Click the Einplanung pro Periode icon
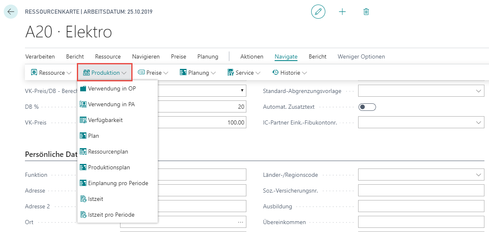This screenshot has height=232, width=489. 83,183
